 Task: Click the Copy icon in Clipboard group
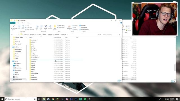[19, 26]
